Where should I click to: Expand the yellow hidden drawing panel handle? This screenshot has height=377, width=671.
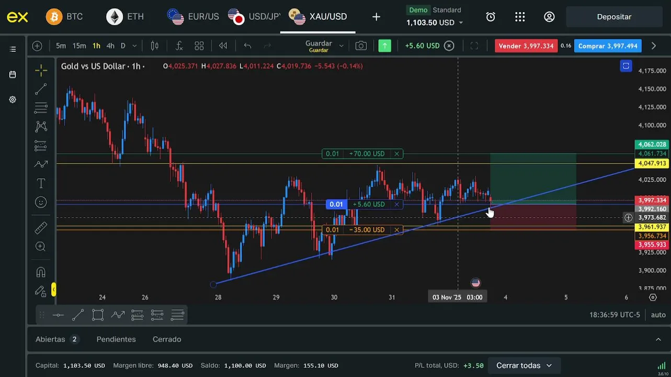click(53, 290)
